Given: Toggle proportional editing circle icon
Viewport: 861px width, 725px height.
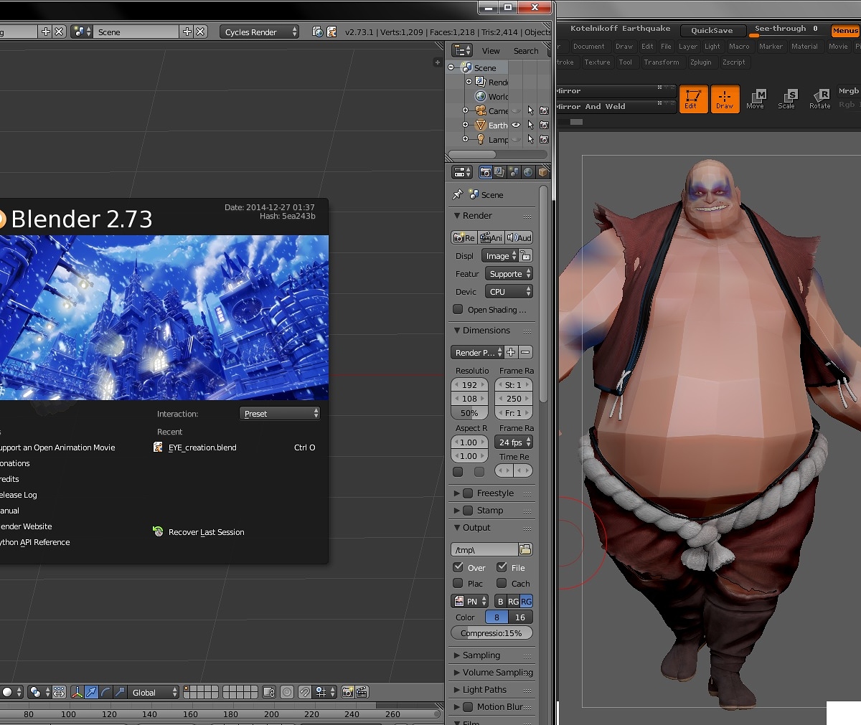Looking at the screenshot, I should (x=287, y=692).
